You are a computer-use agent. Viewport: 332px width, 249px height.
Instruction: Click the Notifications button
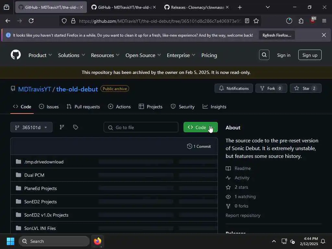(234, 88)
